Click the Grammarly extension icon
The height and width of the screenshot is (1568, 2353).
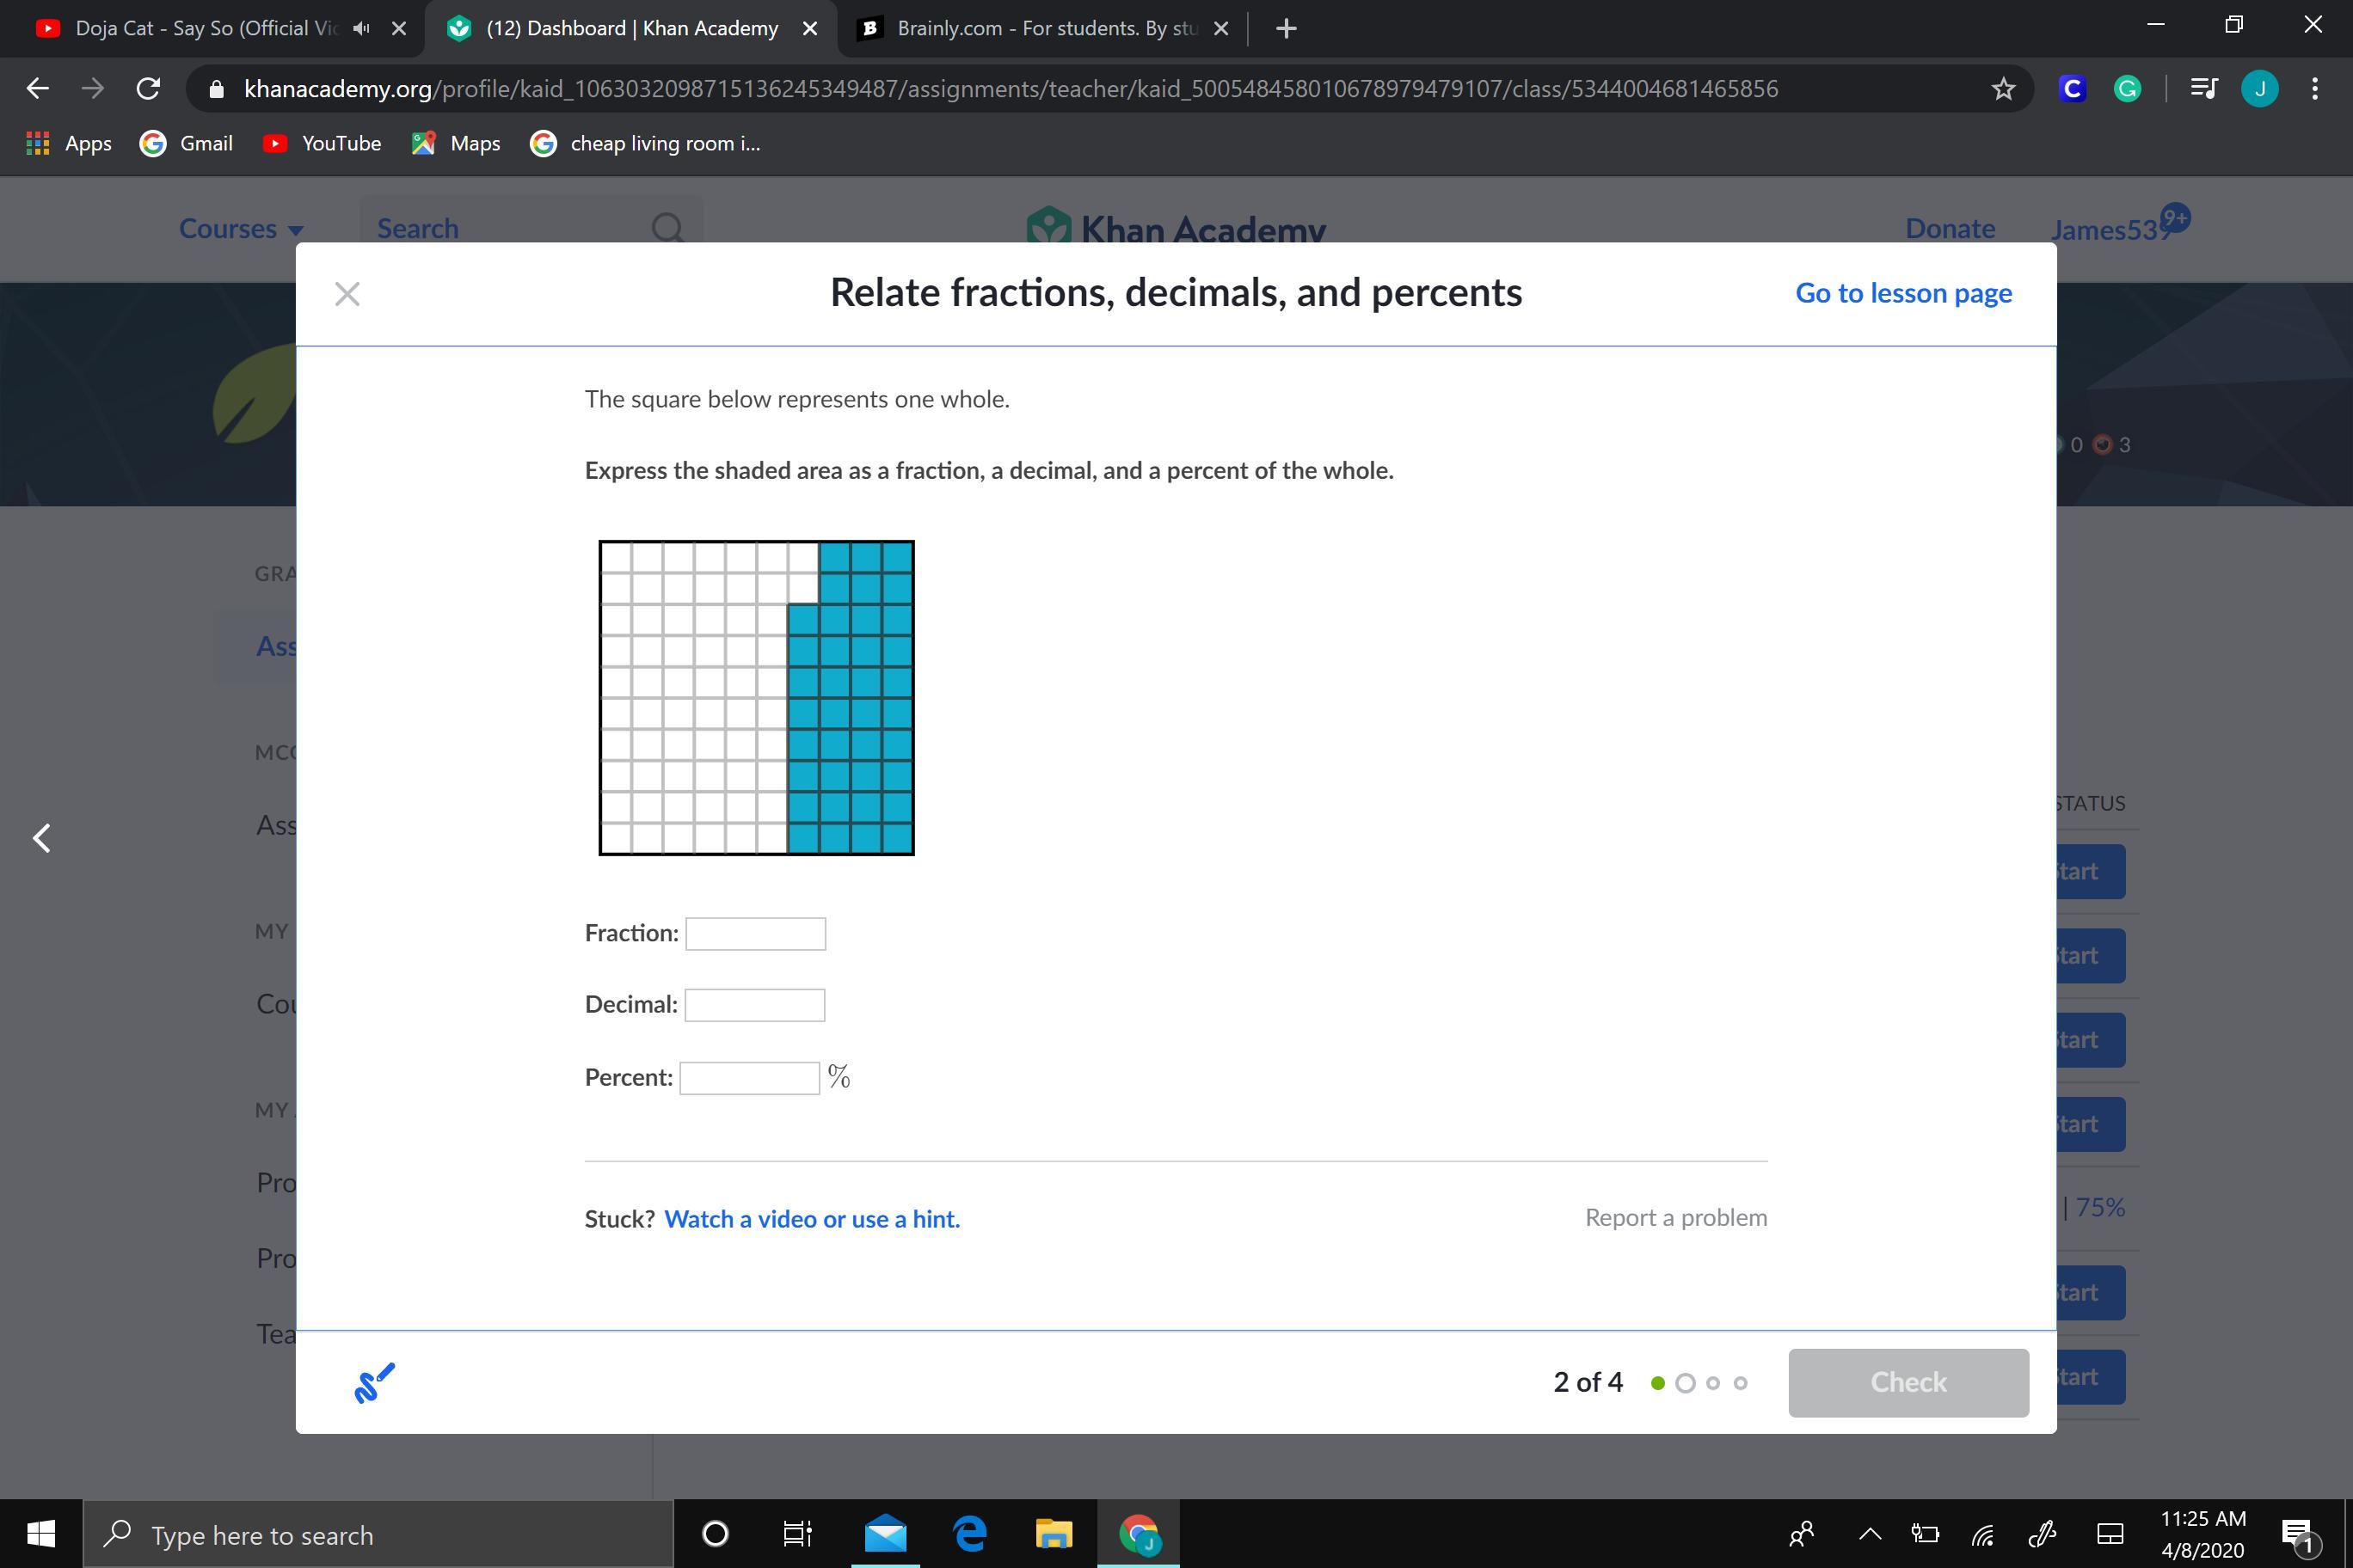[x=2127, y=89]
